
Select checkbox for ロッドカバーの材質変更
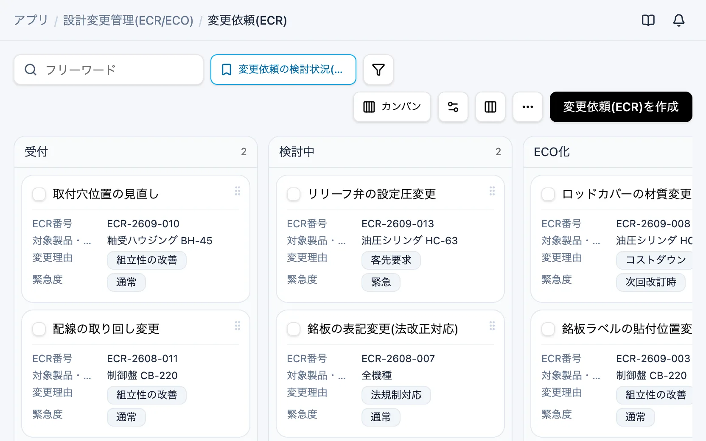point(548,194)
